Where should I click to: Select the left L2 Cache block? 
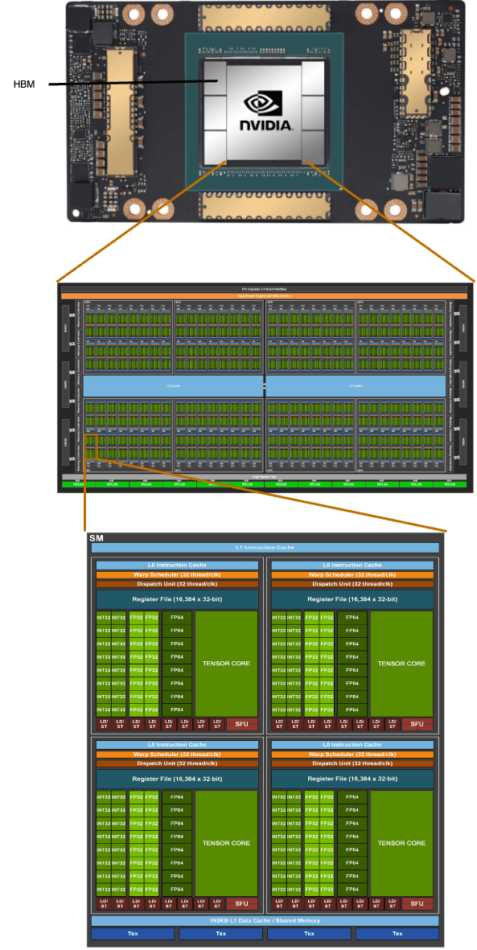[x=173, y=386]
